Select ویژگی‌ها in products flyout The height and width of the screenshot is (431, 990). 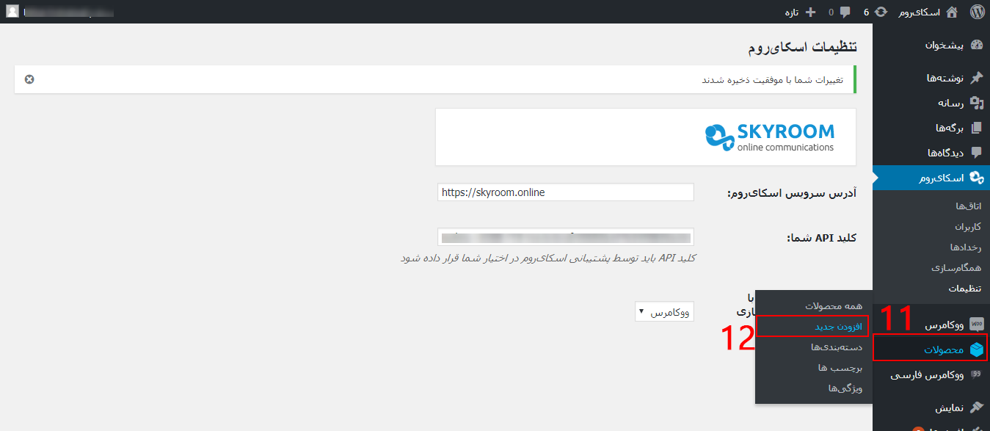(x=845, y=388)
